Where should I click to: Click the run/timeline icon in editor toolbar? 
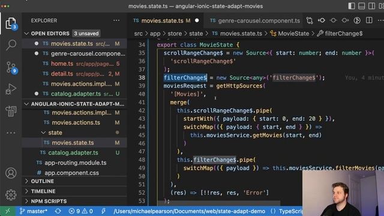tap(357, 20)
